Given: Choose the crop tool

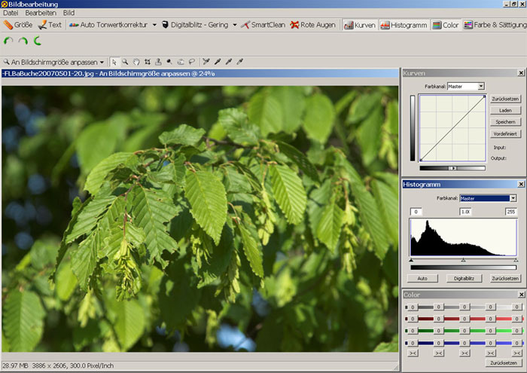Looking at the screenshot, I should [148, 62].
